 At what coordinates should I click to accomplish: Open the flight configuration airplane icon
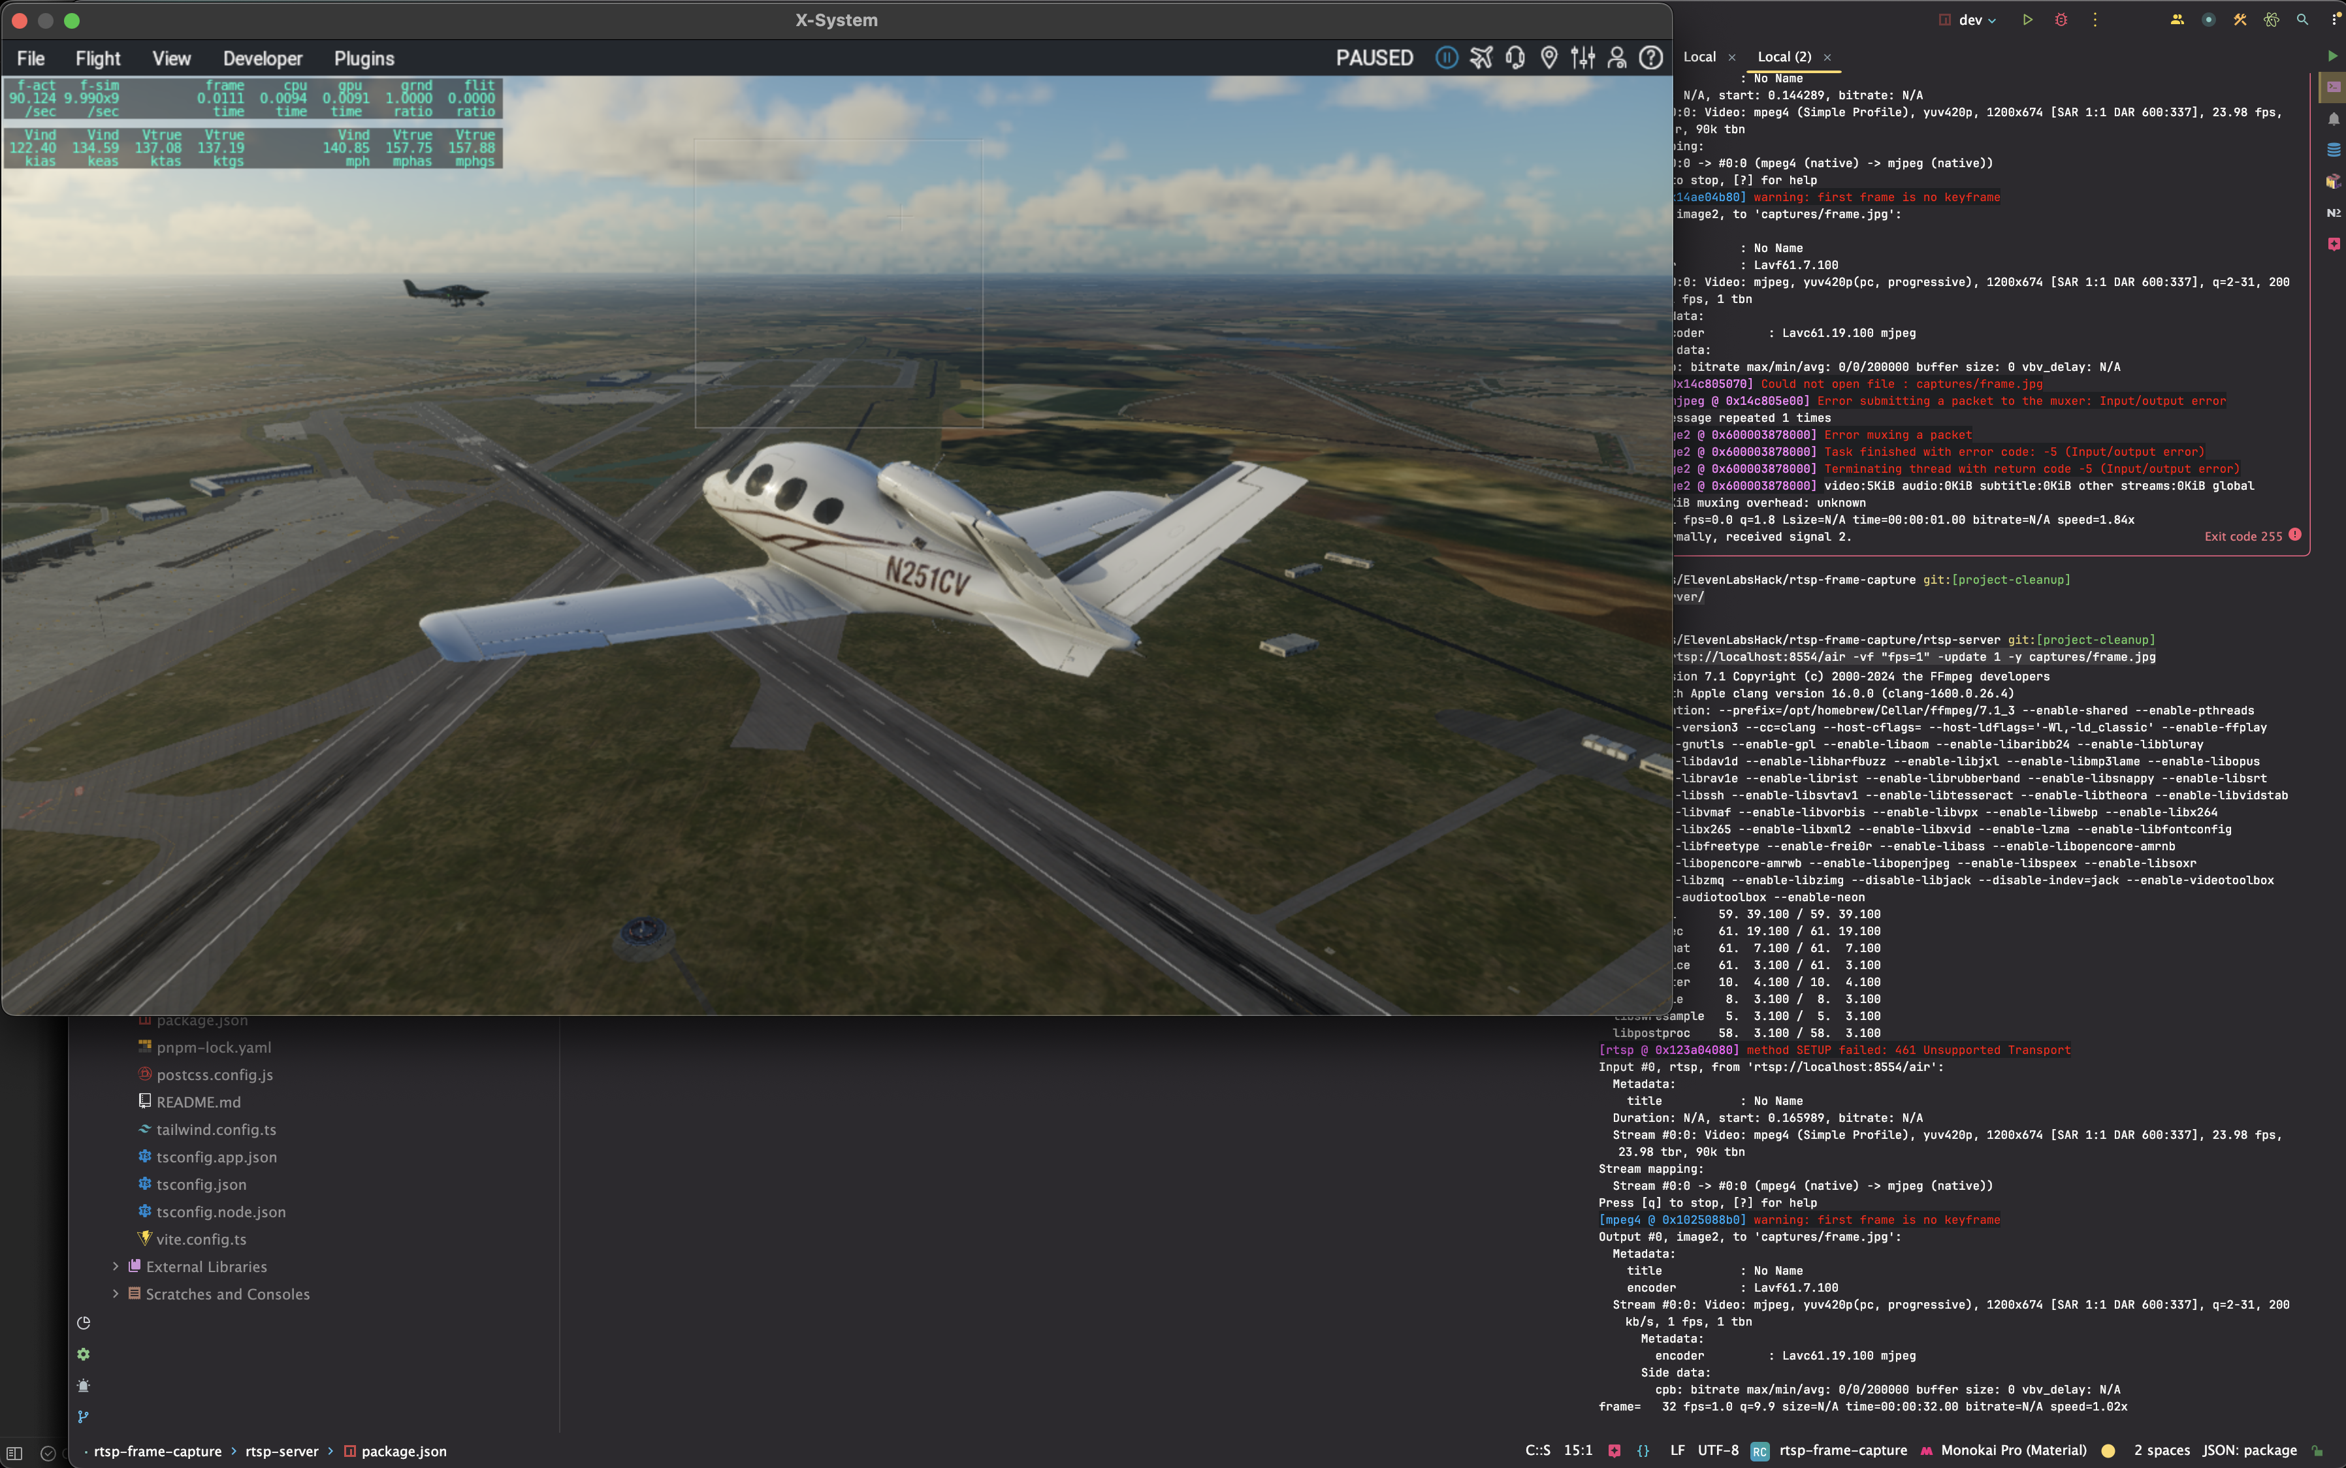(x=1481, y=58)
